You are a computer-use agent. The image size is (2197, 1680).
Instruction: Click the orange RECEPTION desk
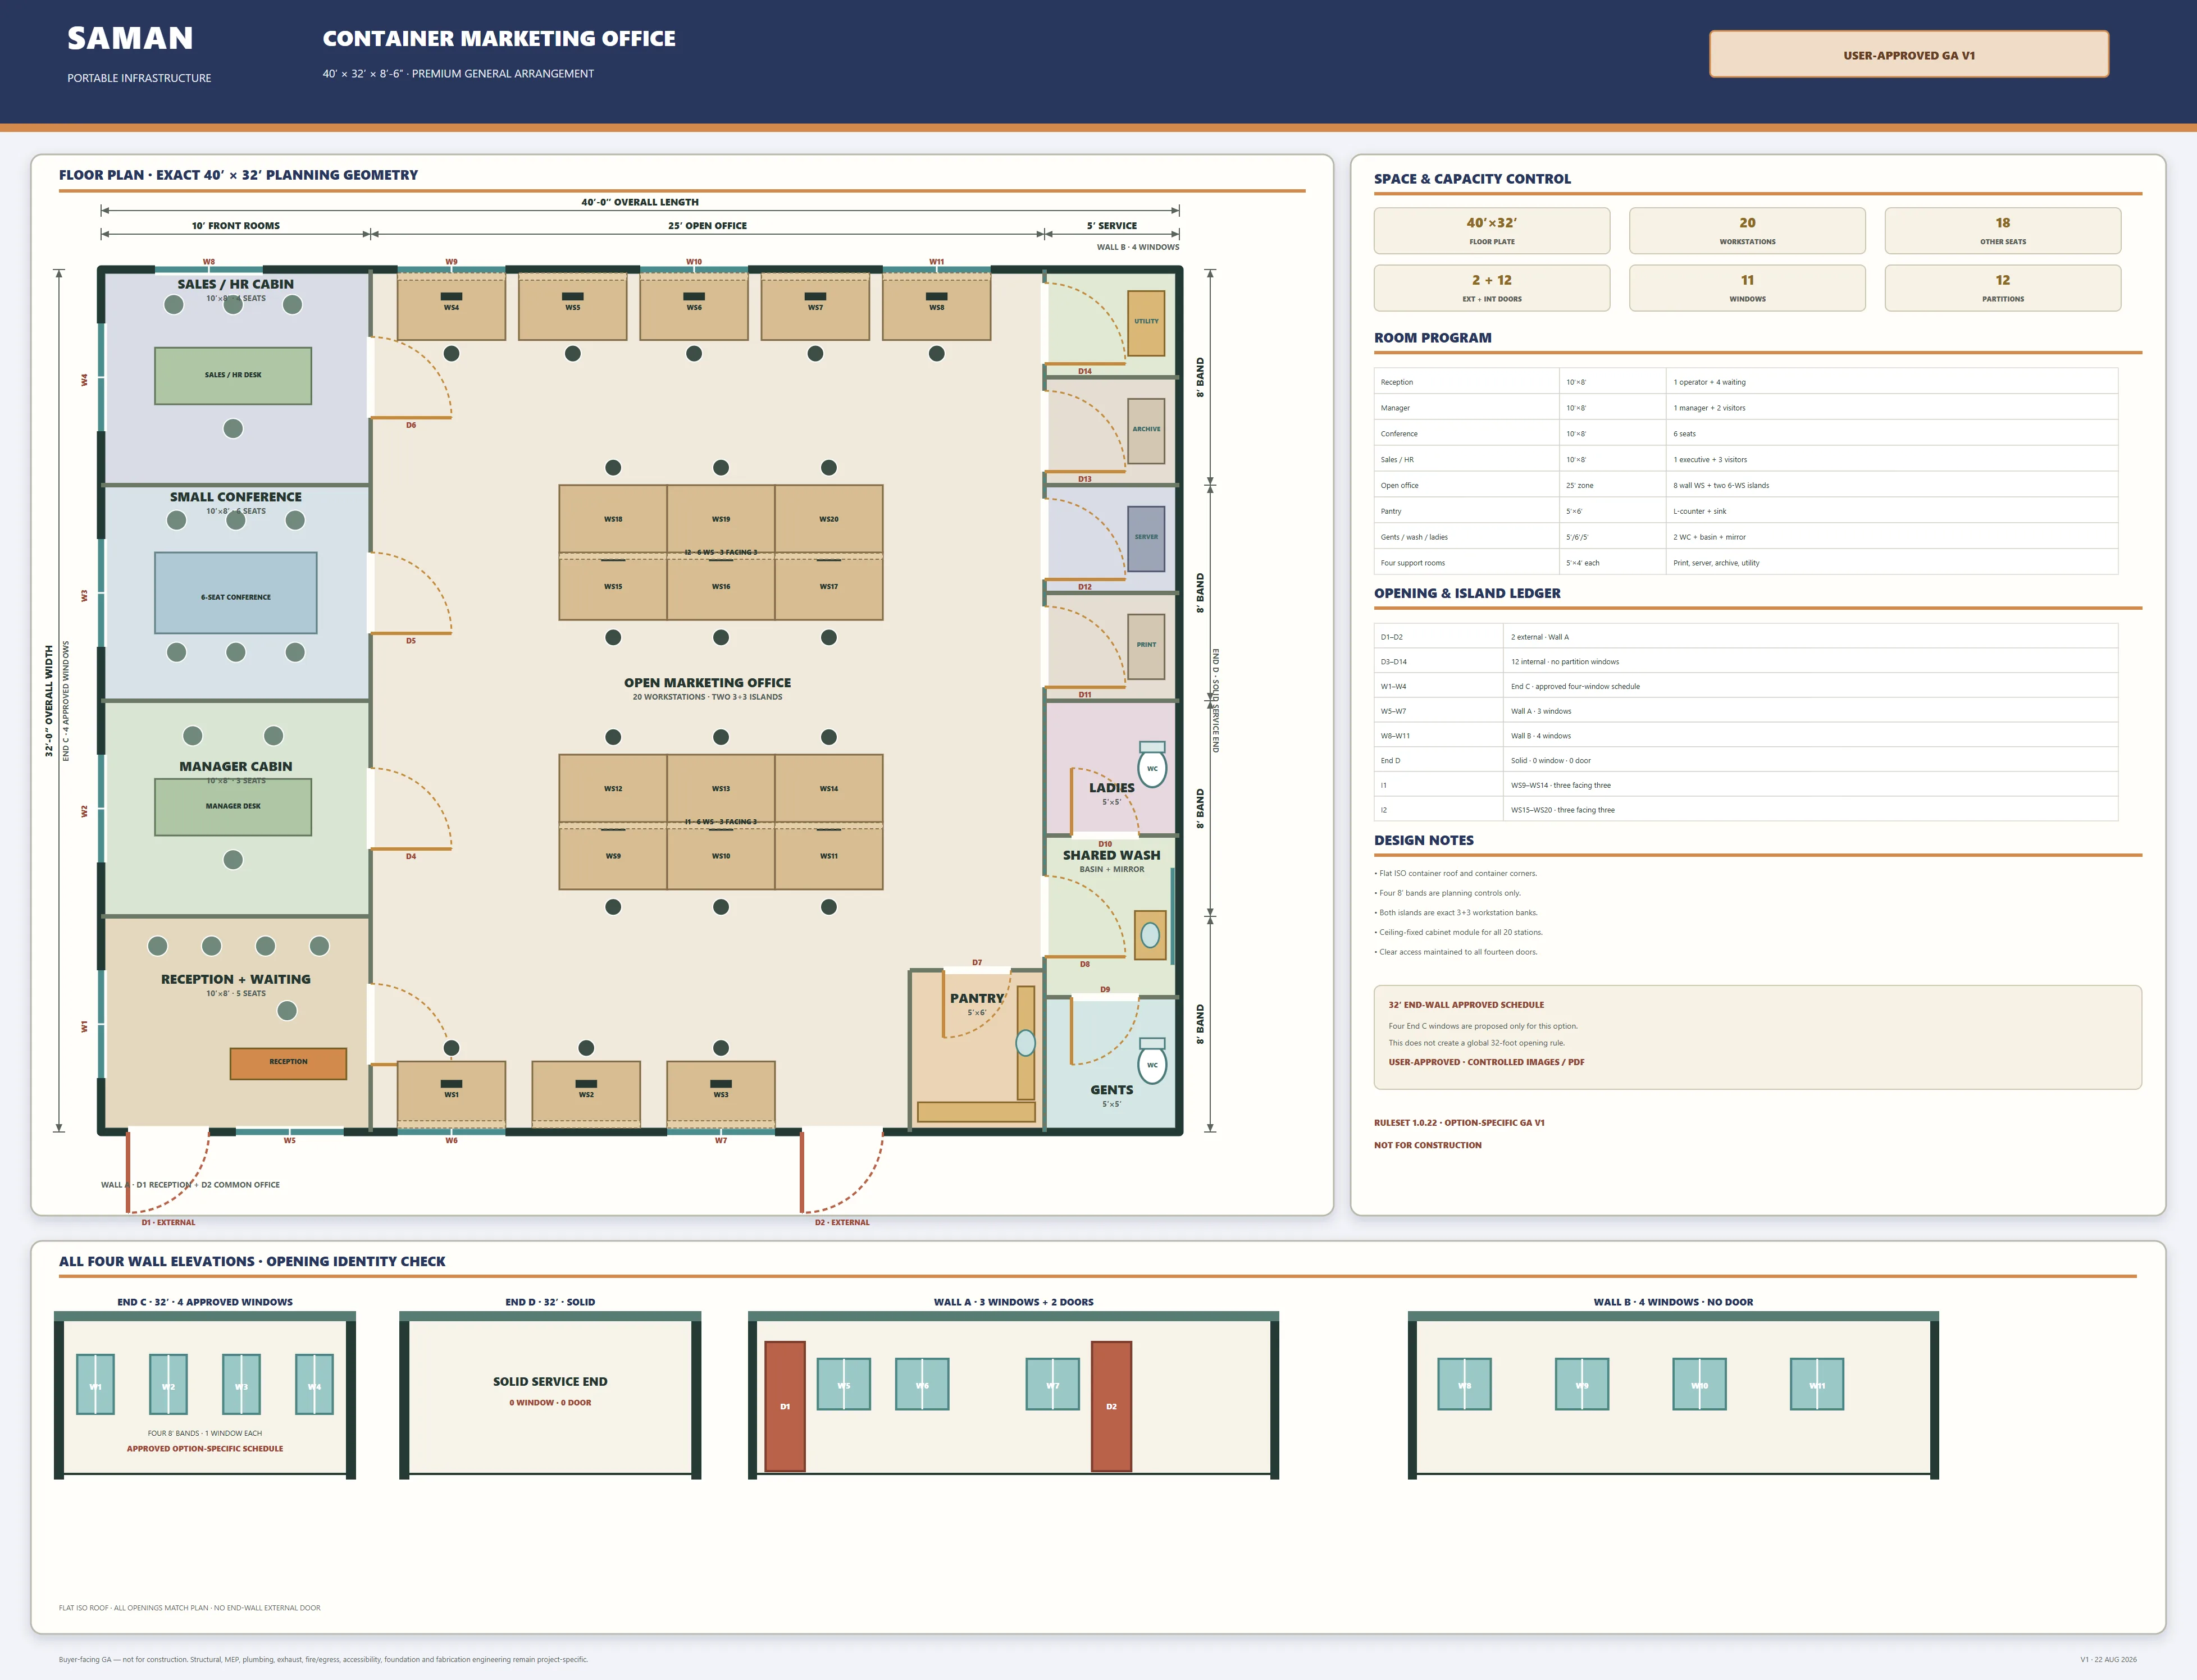point(288,1063)
